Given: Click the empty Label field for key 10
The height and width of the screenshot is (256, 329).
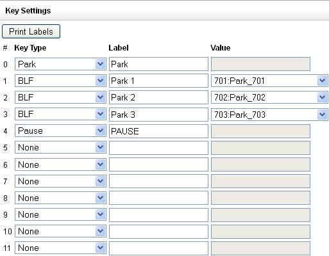Looking at the screenshot, I should [158, 232].
